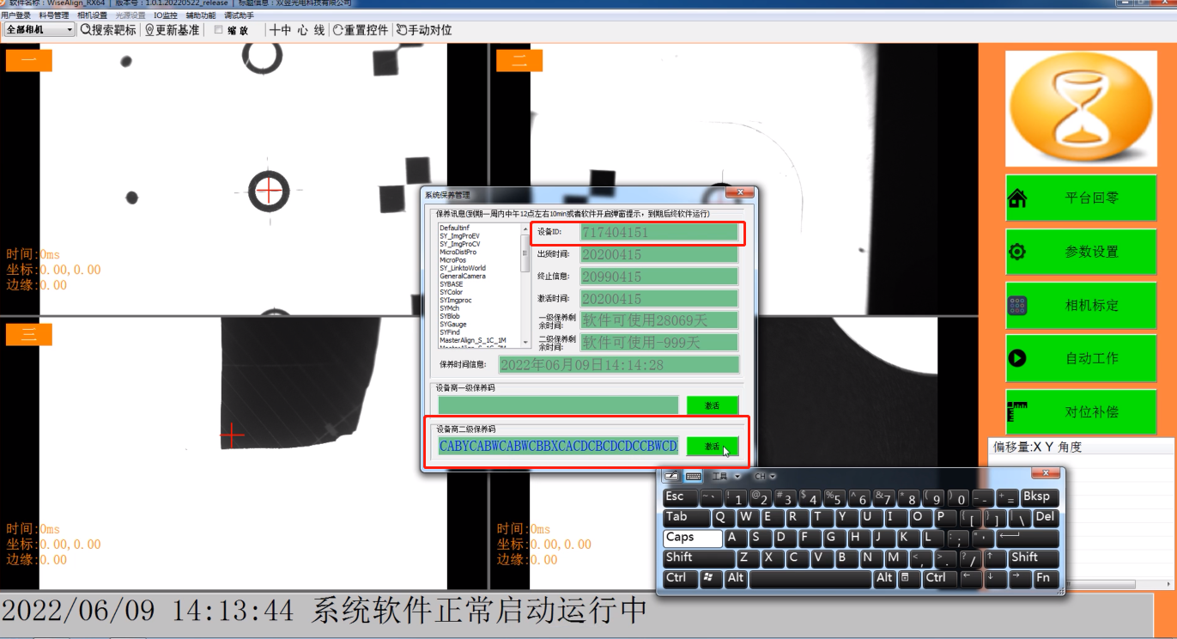
Task: Enable the 缩放 zoom checkbox
Action: pyautogui.click(x=219, y=30)
